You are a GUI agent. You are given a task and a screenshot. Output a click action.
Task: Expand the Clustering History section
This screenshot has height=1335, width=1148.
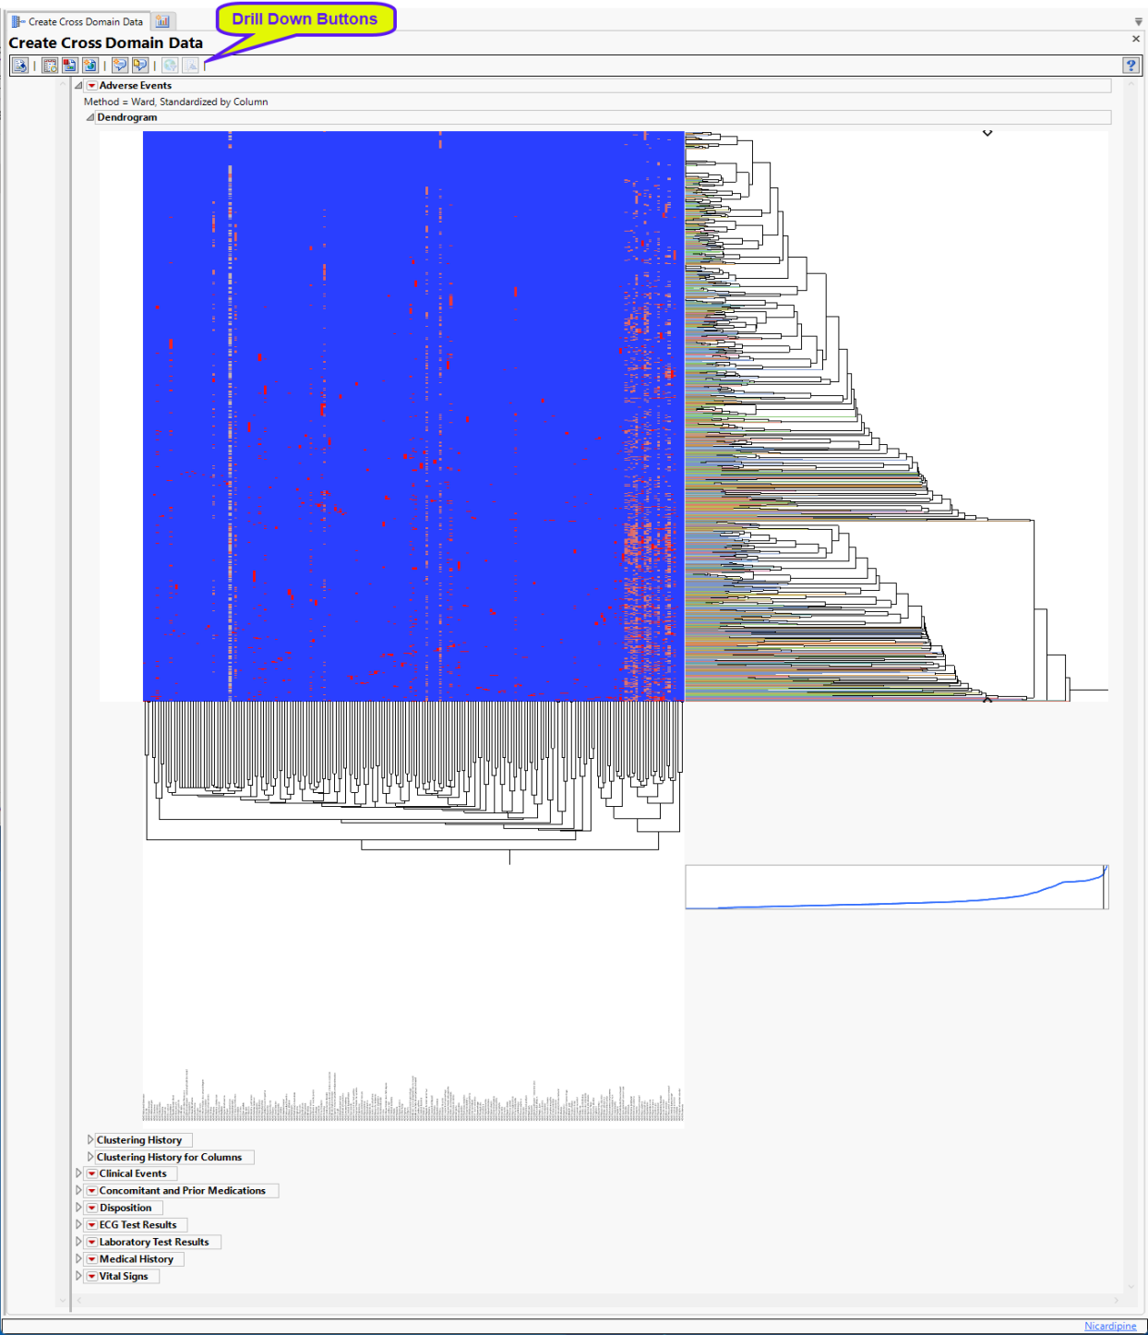90,1139
